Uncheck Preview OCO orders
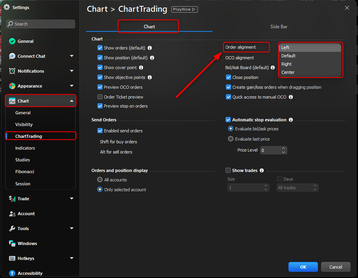Screen dimensions: 358x278 click(x=100, y=87)
